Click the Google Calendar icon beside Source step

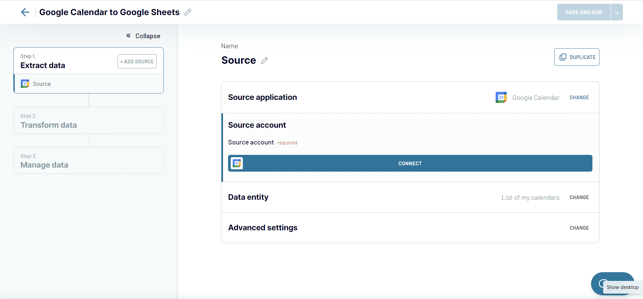point(25,84)
